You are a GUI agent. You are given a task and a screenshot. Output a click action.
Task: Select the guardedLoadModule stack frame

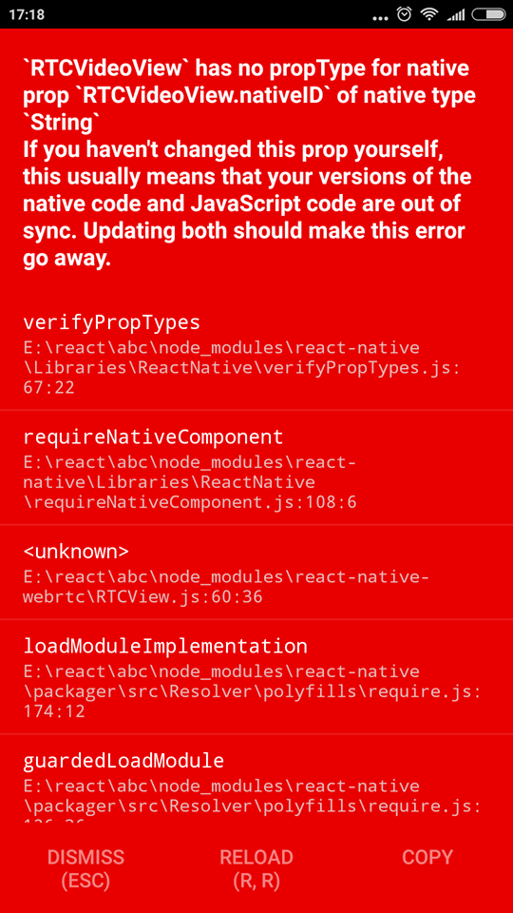(x=256, y=779)
